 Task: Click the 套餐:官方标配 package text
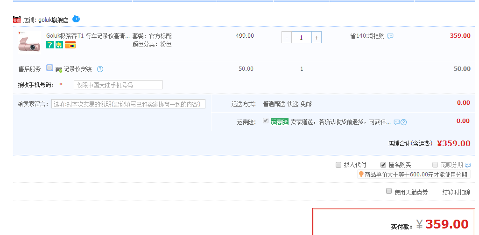pyautogui.click(x=152, y=36)
